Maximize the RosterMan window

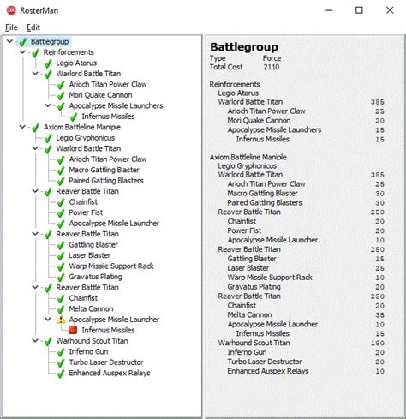click(359, 10)
